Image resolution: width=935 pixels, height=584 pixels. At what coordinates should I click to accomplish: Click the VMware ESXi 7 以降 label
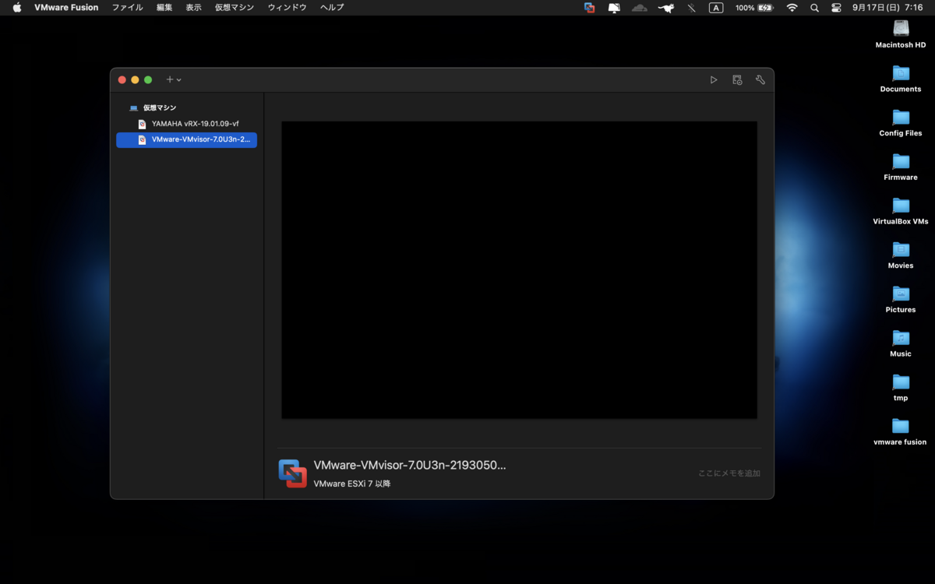352,484
